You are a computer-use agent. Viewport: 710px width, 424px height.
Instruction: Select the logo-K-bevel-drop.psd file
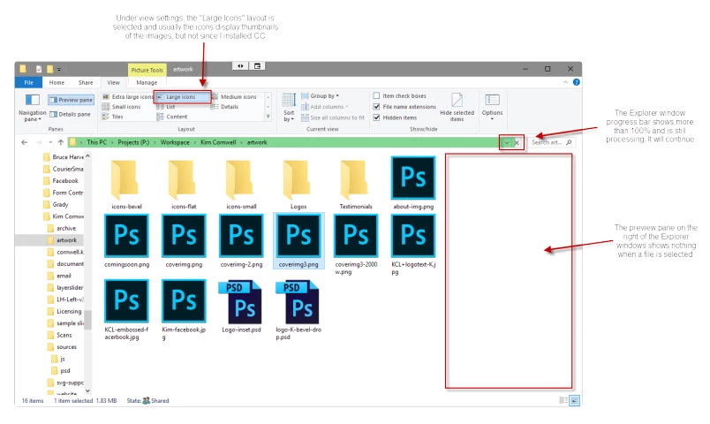click(x=298, y=310)
